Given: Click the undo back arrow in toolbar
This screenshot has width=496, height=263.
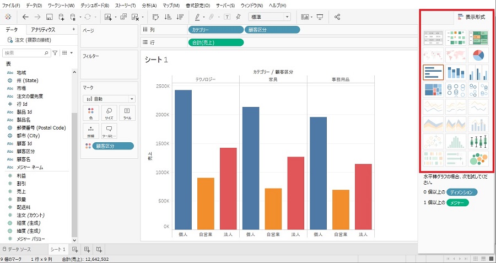Looking at the screenshot, I should click(25, 17).
